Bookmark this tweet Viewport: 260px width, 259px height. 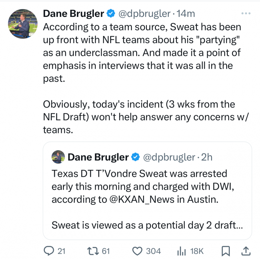click(226, 251)
